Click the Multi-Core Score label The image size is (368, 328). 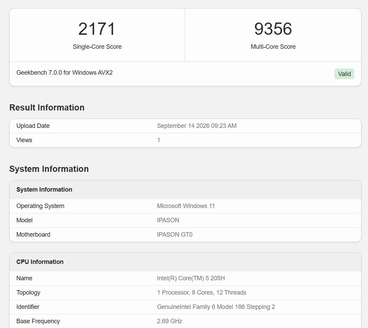(273, 47)
